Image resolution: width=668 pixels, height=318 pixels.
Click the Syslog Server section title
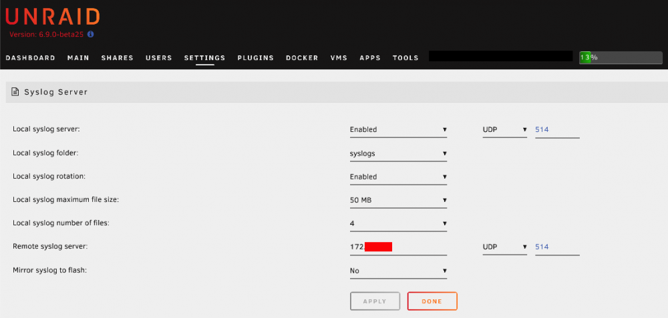coord(56,92)
